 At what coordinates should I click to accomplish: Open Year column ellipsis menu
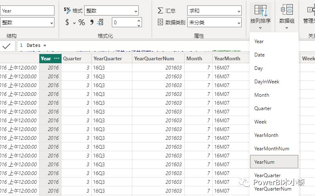[x=57, y=59]
